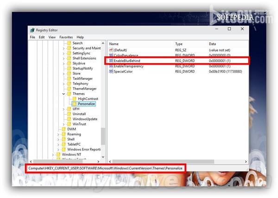
Task: Click the (Default) string value icon
Action: click(x=111, y=50)
